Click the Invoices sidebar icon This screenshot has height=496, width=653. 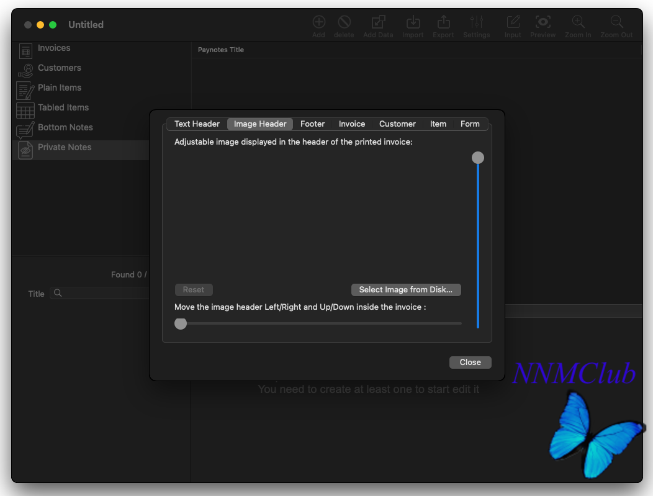point(25,52)
